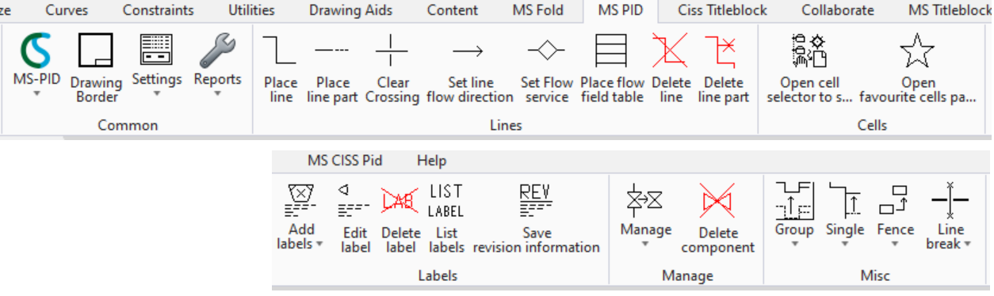Click the Place line part icon
This screenshot has width=994, height=296.
tap(333, 69)
